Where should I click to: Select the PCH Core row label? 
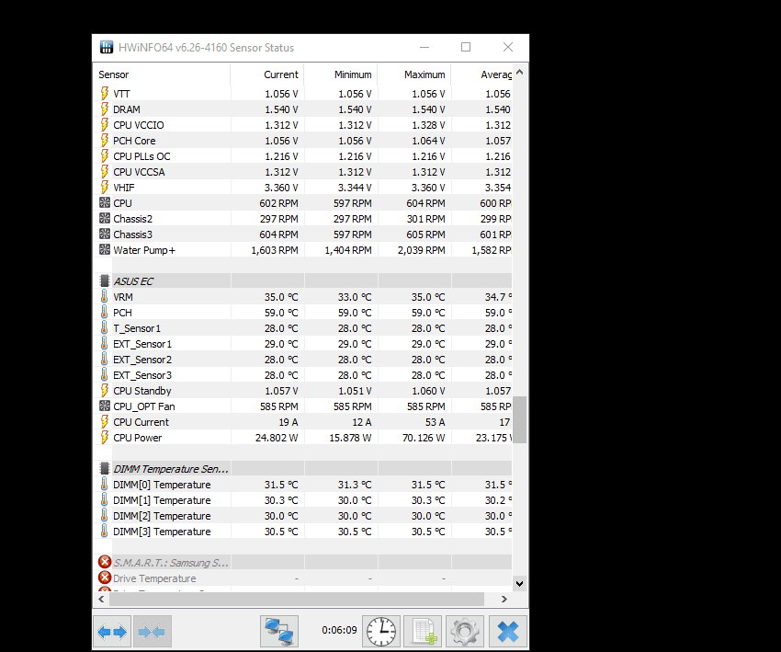pyautogui.click(x=134, y=141)
